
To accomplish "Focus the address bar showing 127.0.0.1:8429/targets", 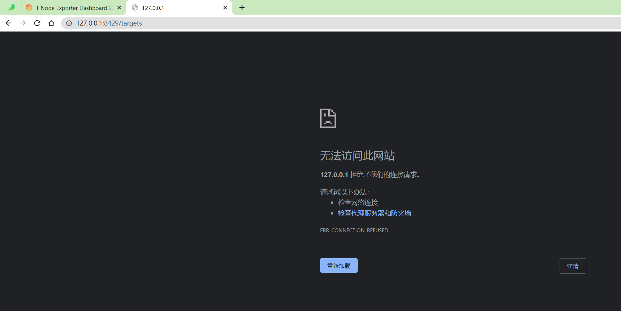I will (x=341, y=23).
